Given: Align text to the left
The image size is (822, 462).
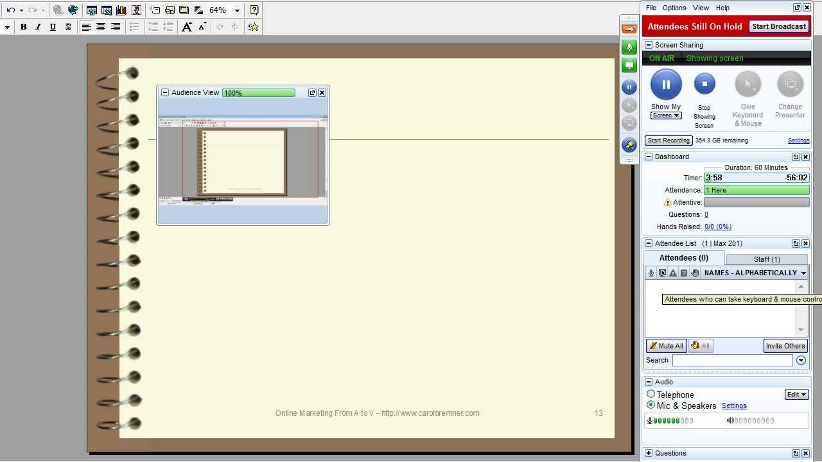Looking at the screenshot, I should pos(86,27).
